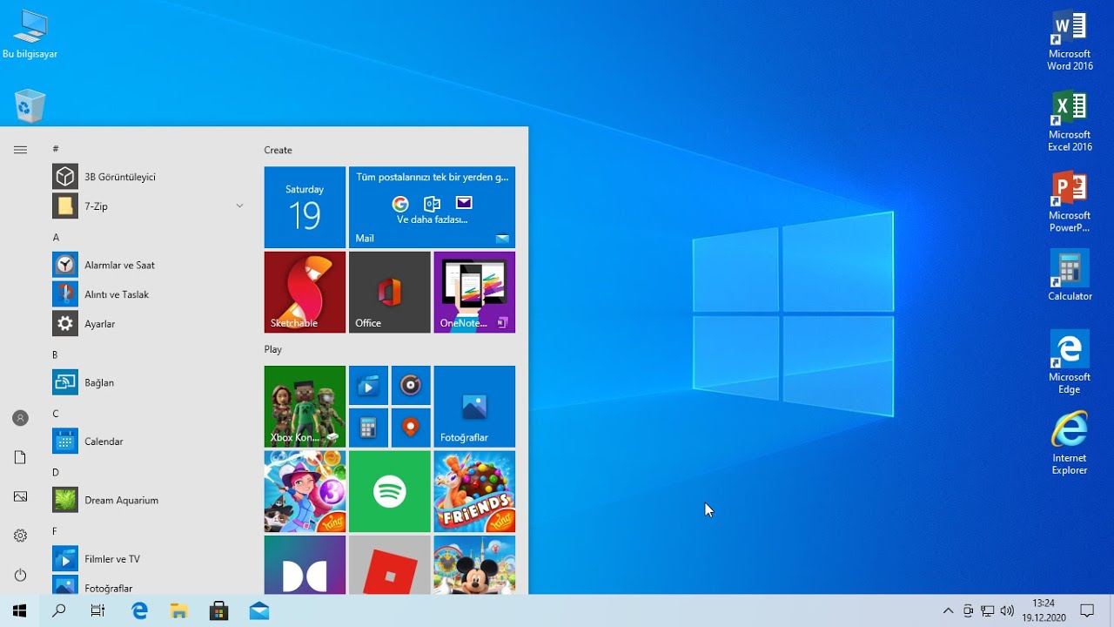Select Microsoft Word 2016 desktop shortcut
The height and width of the screenshot is (627, 1114).
point(1070,41)
